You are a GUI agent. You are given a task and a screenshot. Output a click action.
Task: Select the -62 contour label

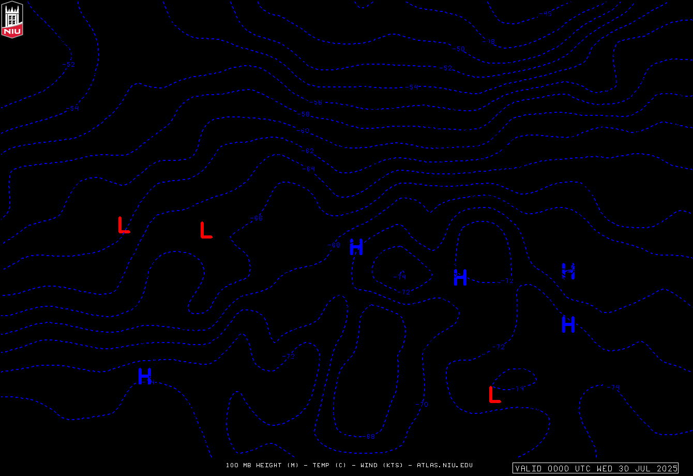(308, 151)
